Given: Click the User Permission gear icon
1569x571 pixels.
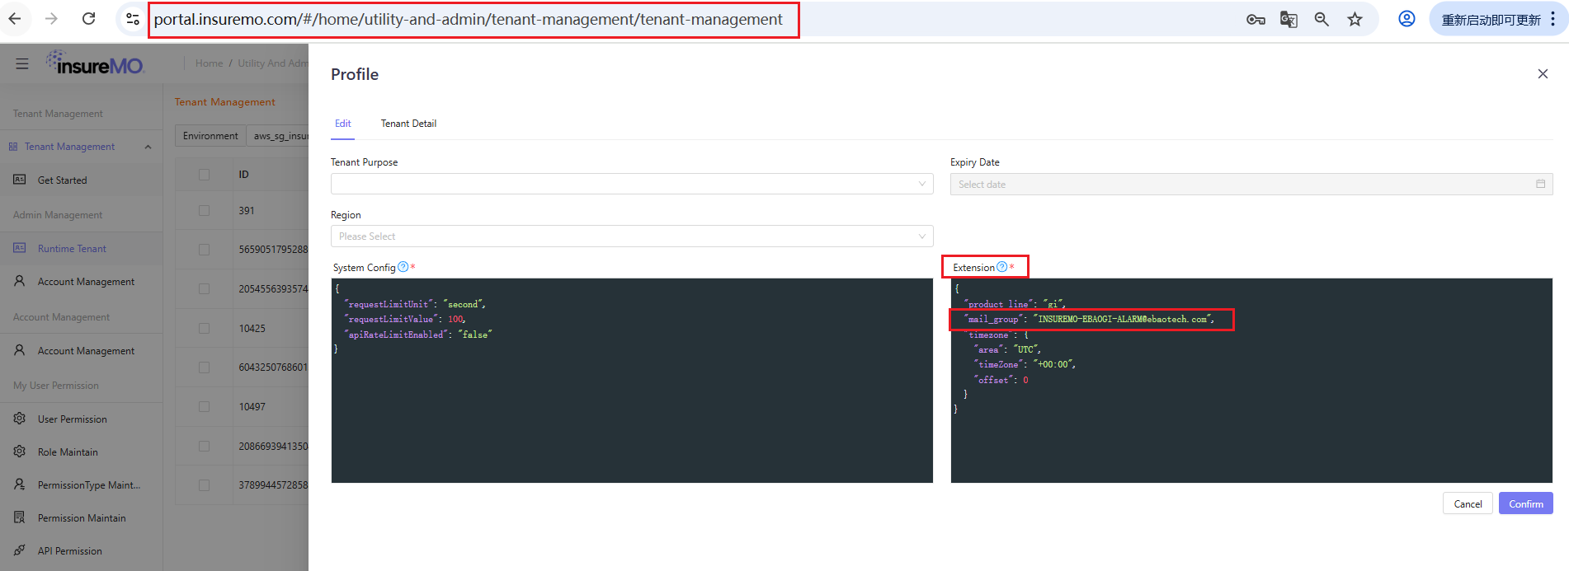Looking at the screenshot, I should click(x=19, y=419).
